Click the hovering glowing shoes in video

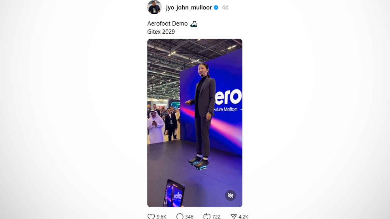click(199, 162)
